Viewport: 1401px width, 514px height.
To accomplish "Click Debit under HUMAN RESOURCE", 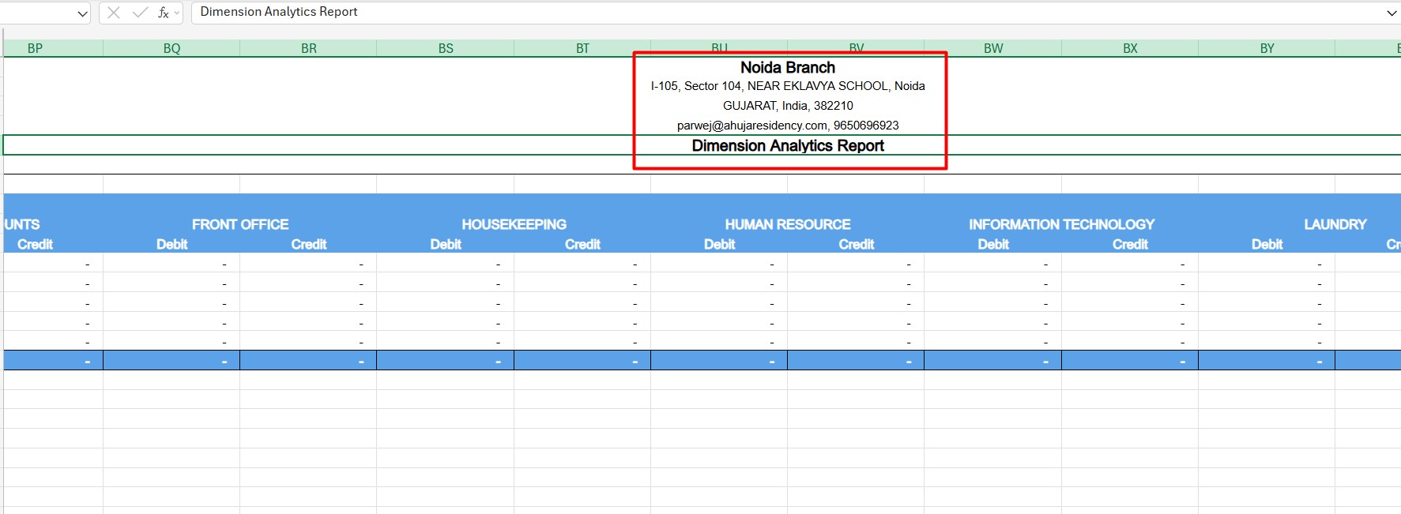I will pyautogui.click(x=719, y=244).
